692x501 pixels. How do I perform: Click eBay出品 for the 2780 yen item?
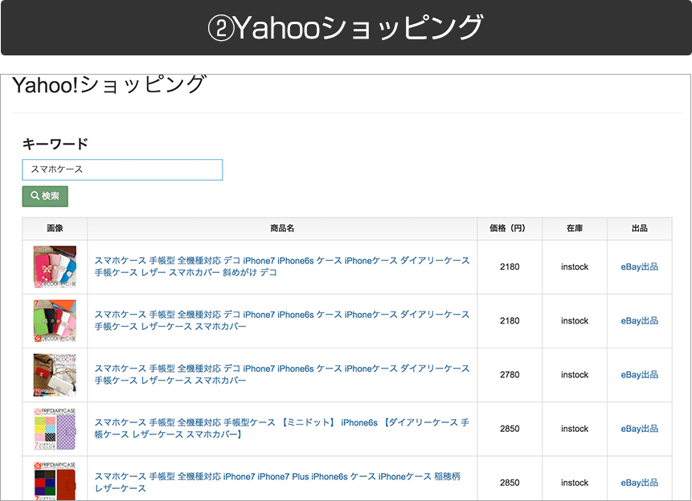click(639, 374)
